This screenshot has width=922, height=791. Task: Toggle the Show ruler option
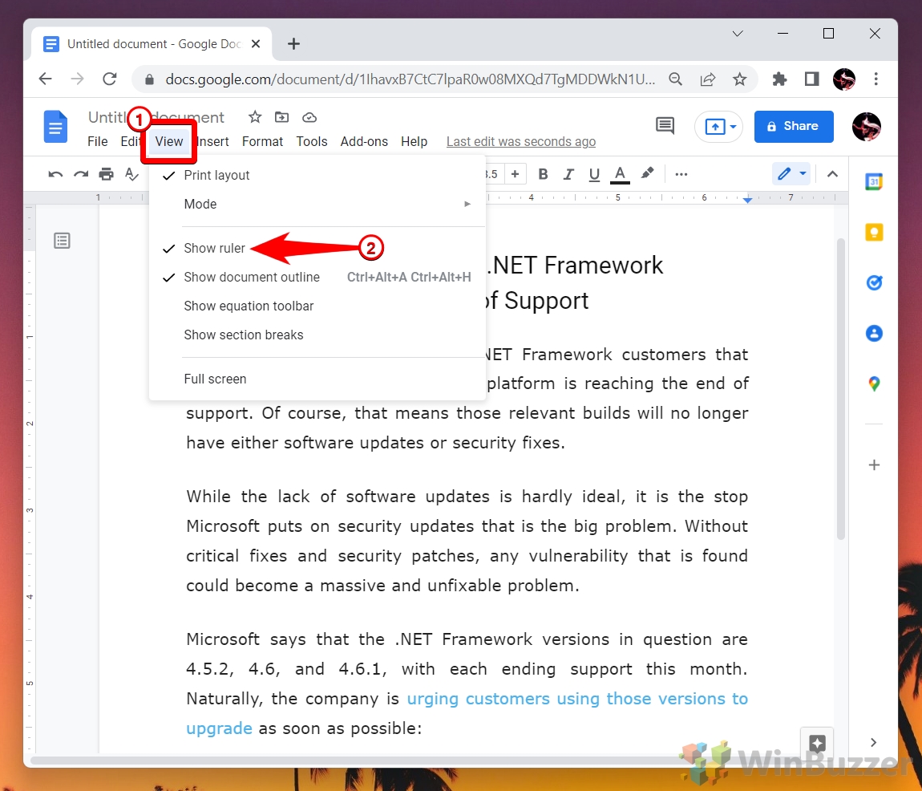click(215, 249)
